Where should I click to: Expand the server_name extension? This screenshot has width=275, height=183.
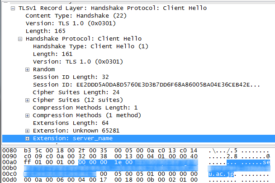(x=27, y=138)
